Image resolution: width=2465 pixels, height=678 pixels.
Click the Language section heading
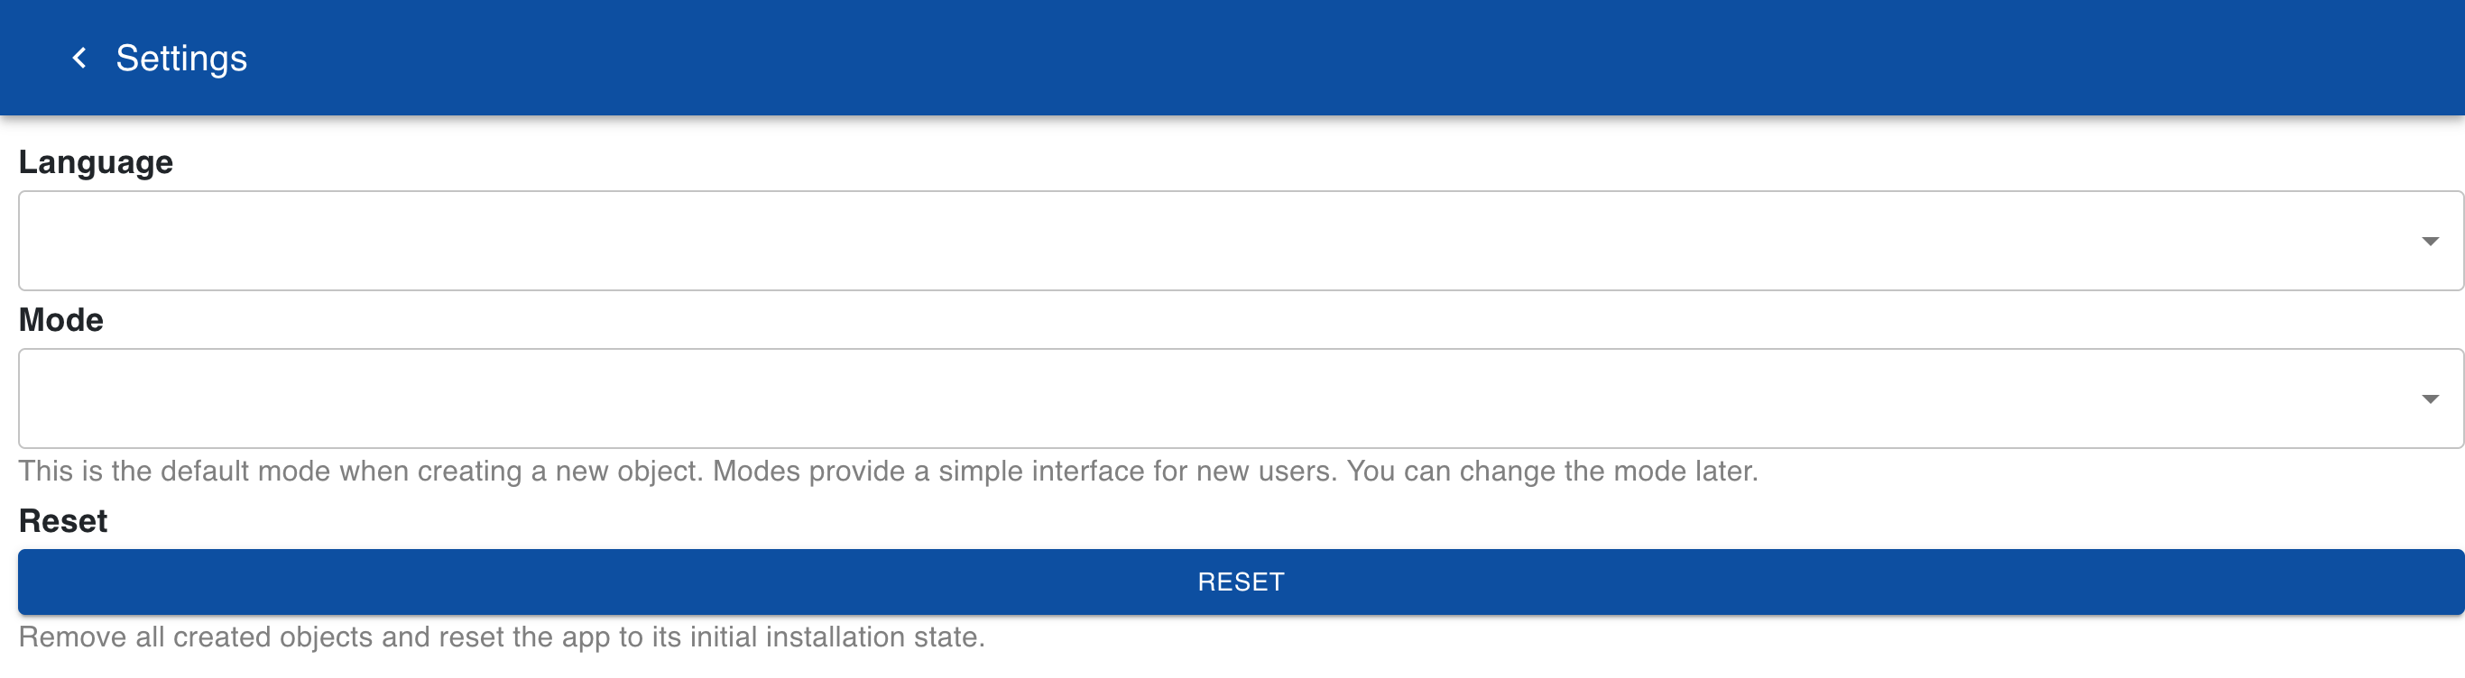(96, 162)
